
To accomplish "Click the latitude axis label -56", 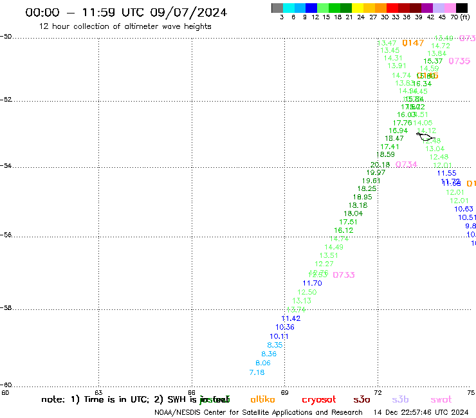I will pos(6,235).
